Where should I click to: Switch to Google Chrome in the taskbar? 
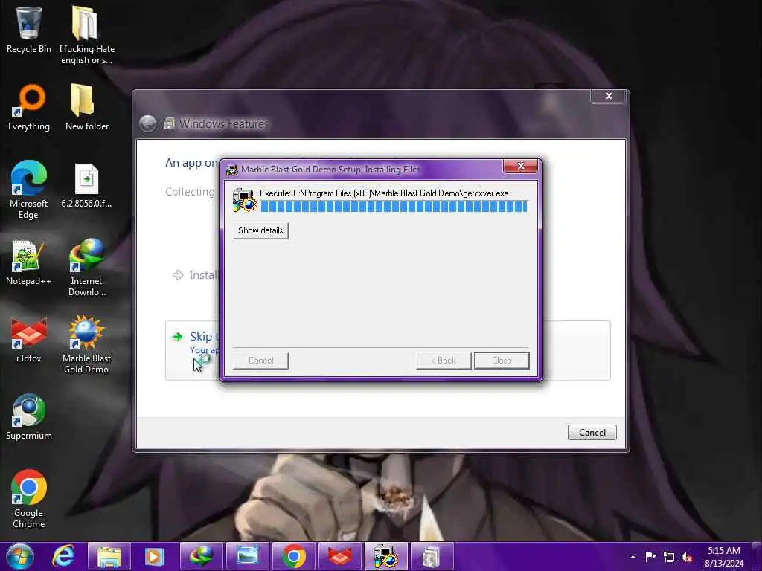293,556
